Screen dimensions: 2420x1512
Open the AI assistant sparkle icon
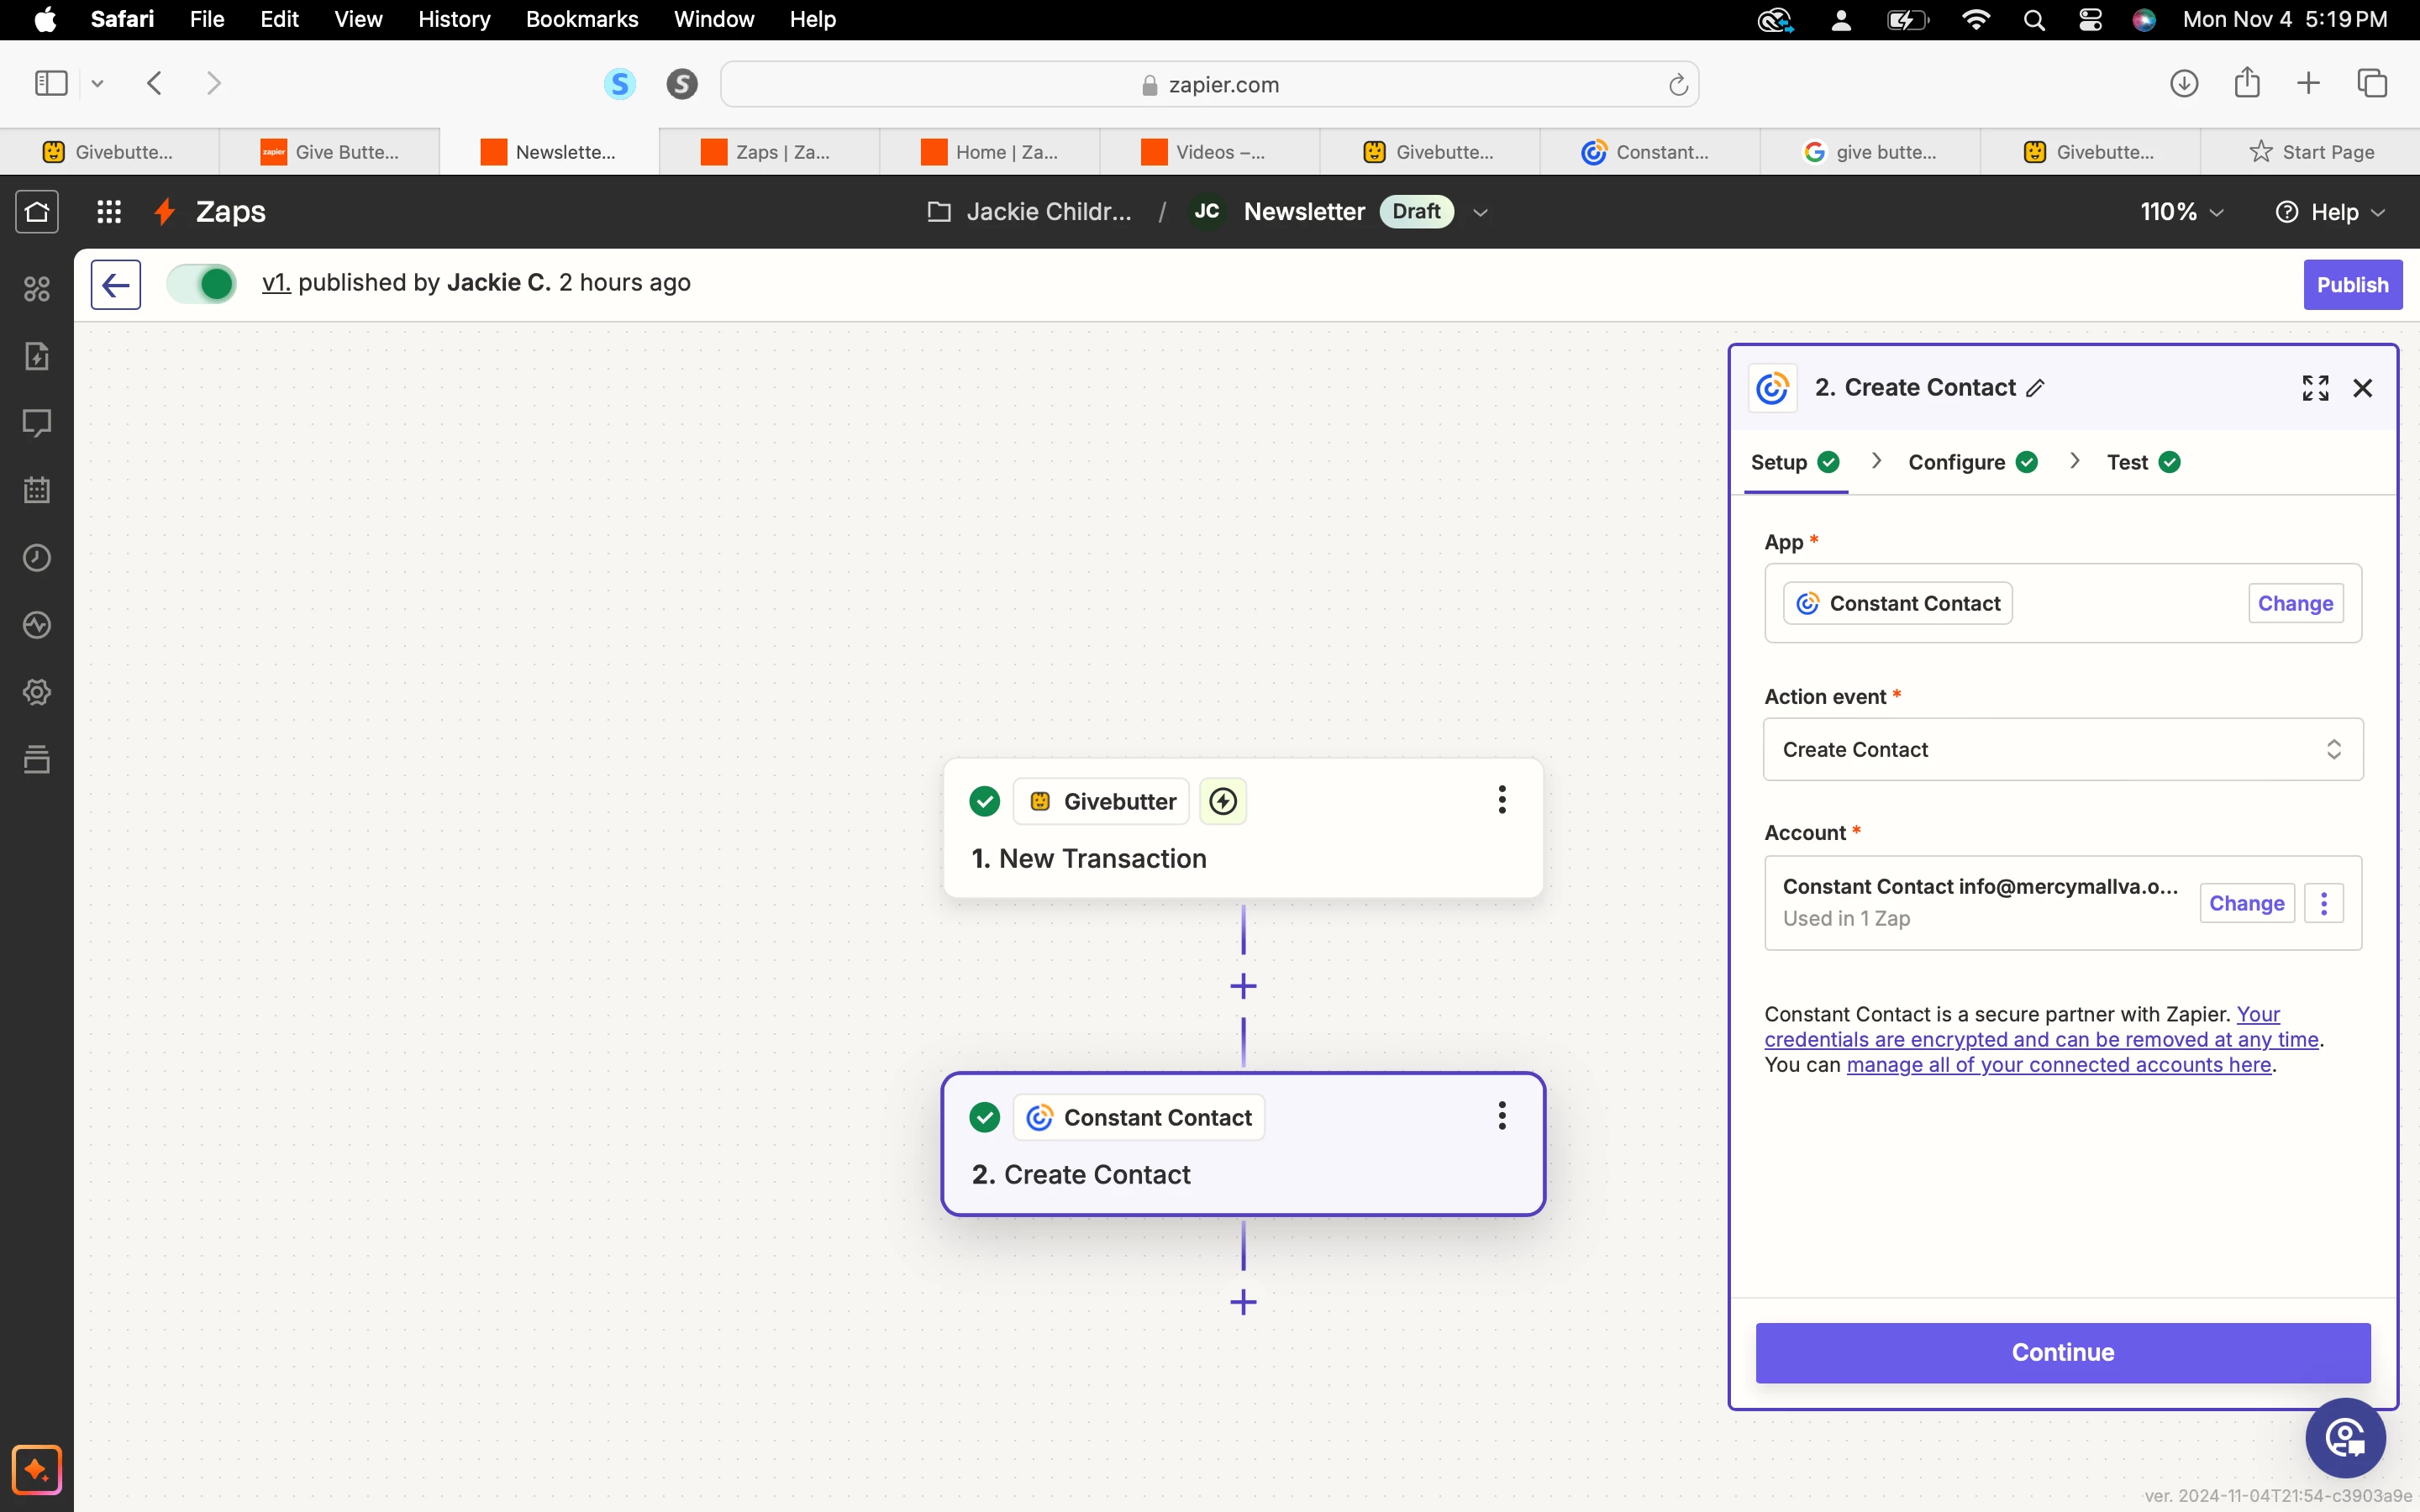tap(37, 1469)
